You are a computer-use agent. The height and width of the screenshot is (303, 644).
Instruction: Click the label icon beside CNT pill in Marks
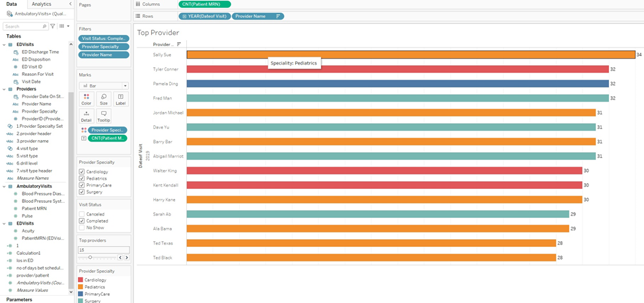(x=84, y=138)
